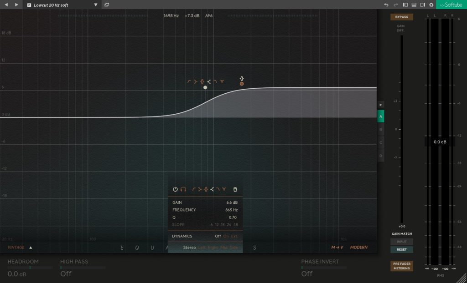Switch to the Modern mode
Image resolution: width=467 pixels, height=283 pixels.
(358, 248)
